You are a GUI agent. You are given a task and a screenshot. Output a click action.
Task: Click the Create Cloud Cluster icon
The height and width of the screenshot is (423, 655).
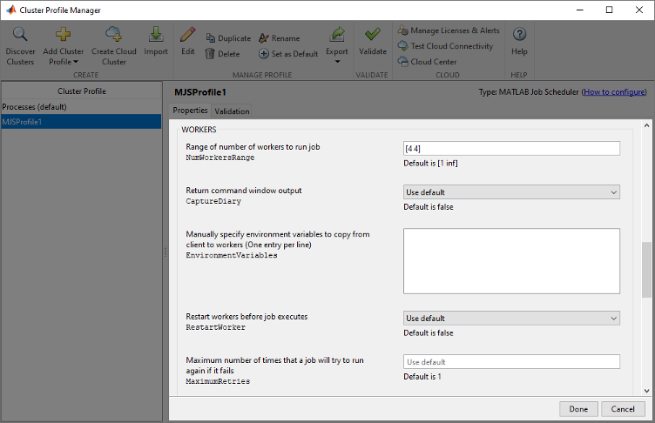pos(114,35)
